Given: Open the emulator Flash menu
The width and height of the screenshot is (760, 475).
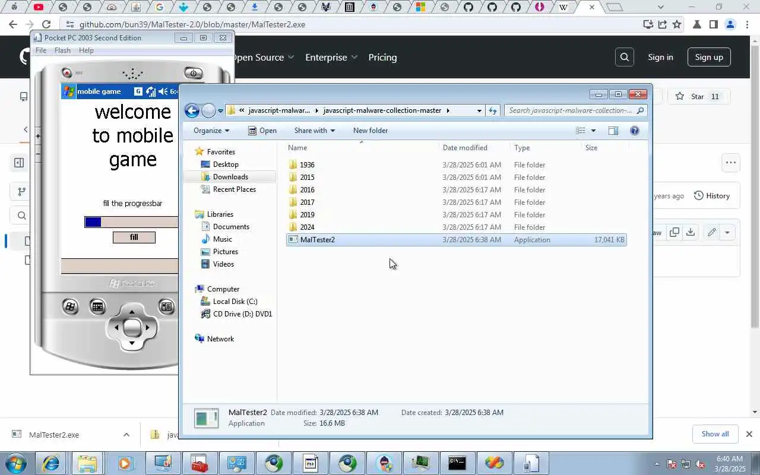Looking at the screenshot, I should [62, 50].
